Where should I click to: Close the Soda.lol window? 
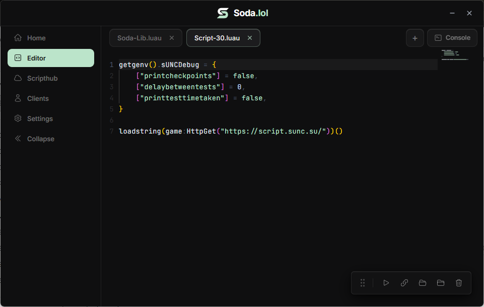pyautogui.click(x=469, y=13)
